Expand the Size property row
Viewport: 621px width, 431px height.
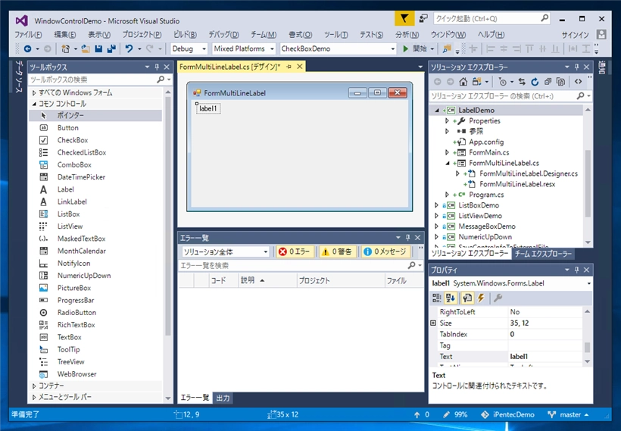(x=433, y=323)
